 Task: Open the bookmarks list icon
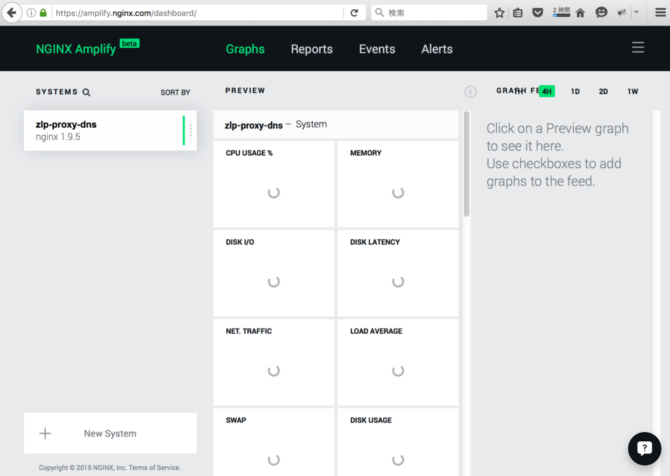(518, 13)
